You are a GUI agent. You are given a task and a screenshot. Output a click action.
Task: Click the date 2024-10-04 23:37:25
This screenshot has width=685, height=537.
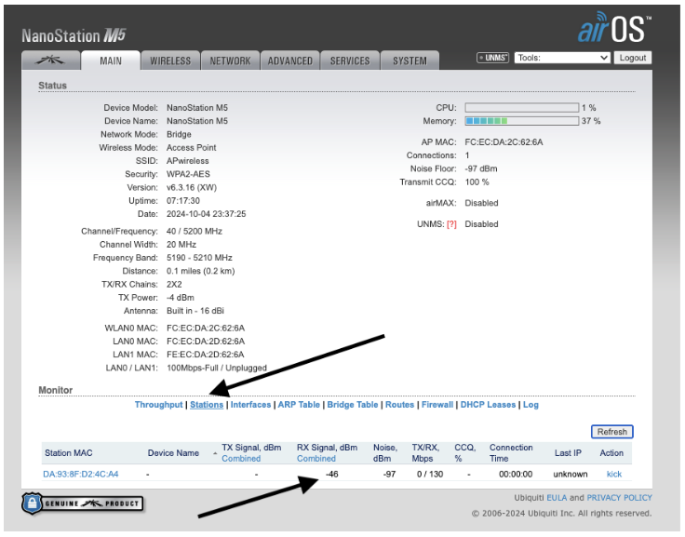(x=207, y=214)
